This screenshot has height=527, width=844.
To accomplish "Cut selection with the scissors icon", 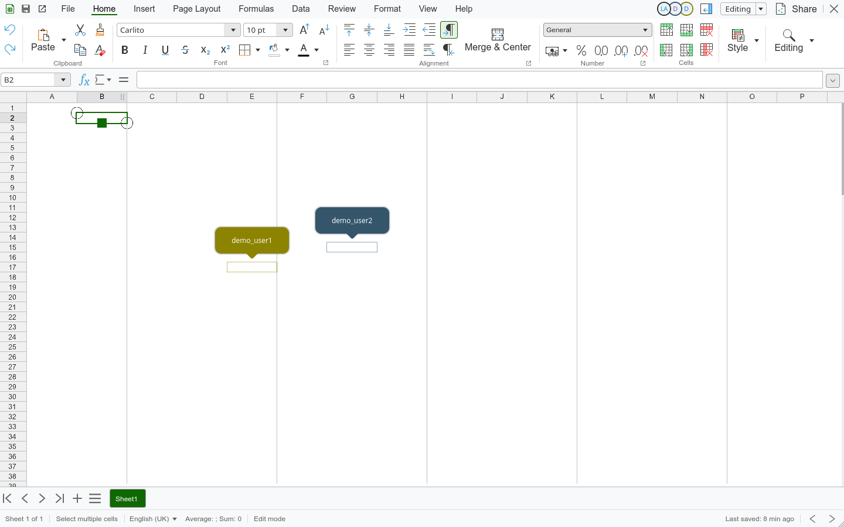I will click(x=80, y=30).
